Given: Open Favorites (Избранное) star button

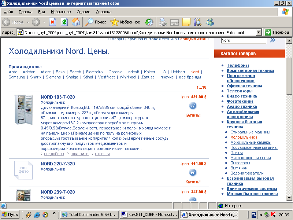Looking at the screenshot, I should click(125, 22).
